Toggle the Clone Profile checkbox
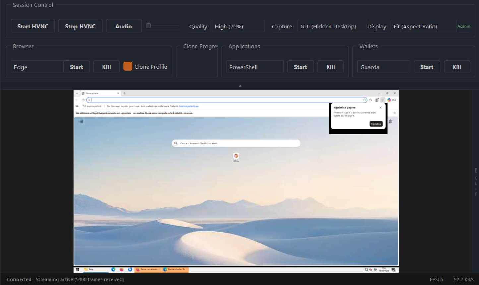This screenshot has width=479, height=285. click(128, 66)
